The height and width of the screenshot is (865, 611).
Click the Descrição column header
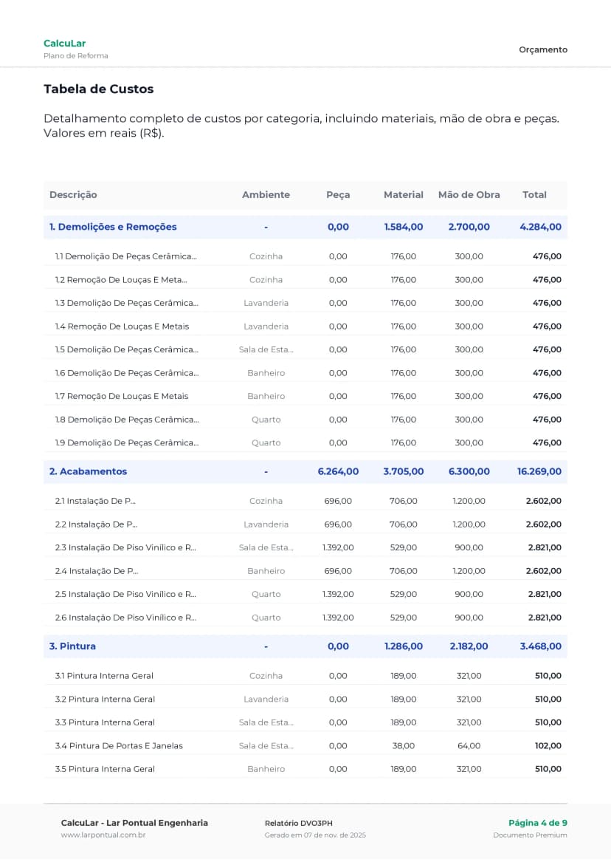coord(73,195)
